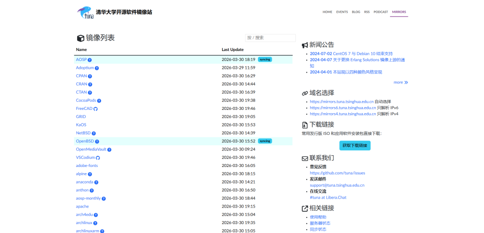Click the 获取下载链接 button

tap(354, 146)
